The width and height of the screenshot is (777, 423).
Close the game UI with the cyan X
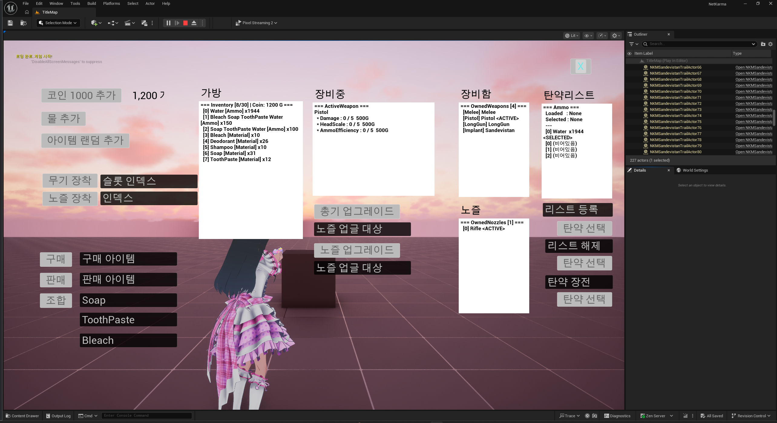tap(581, 66)
